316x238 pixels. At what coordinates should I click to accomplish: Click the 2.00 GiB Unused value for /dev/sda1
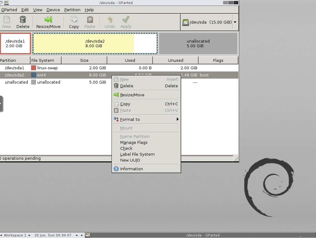[x=189, y=68]
